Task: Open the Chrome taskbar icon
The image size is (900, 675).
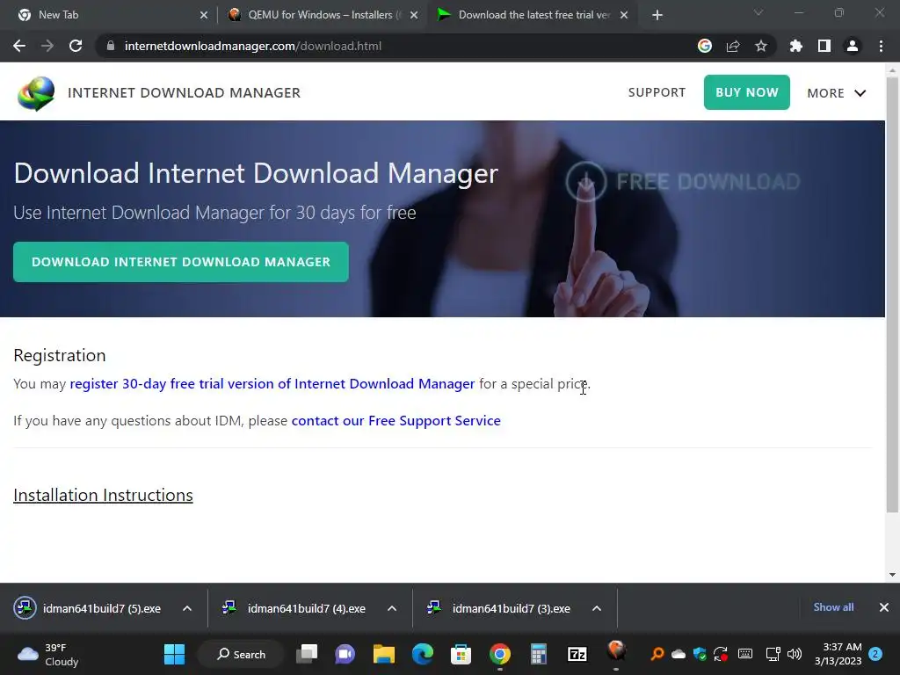Action: point(500,654)
